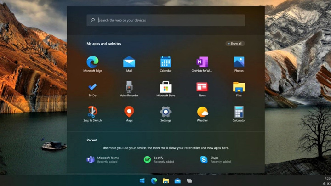Viewport: 331px width, 186px height.
Task: Open the To Do app
Action: tap(92, 87)
